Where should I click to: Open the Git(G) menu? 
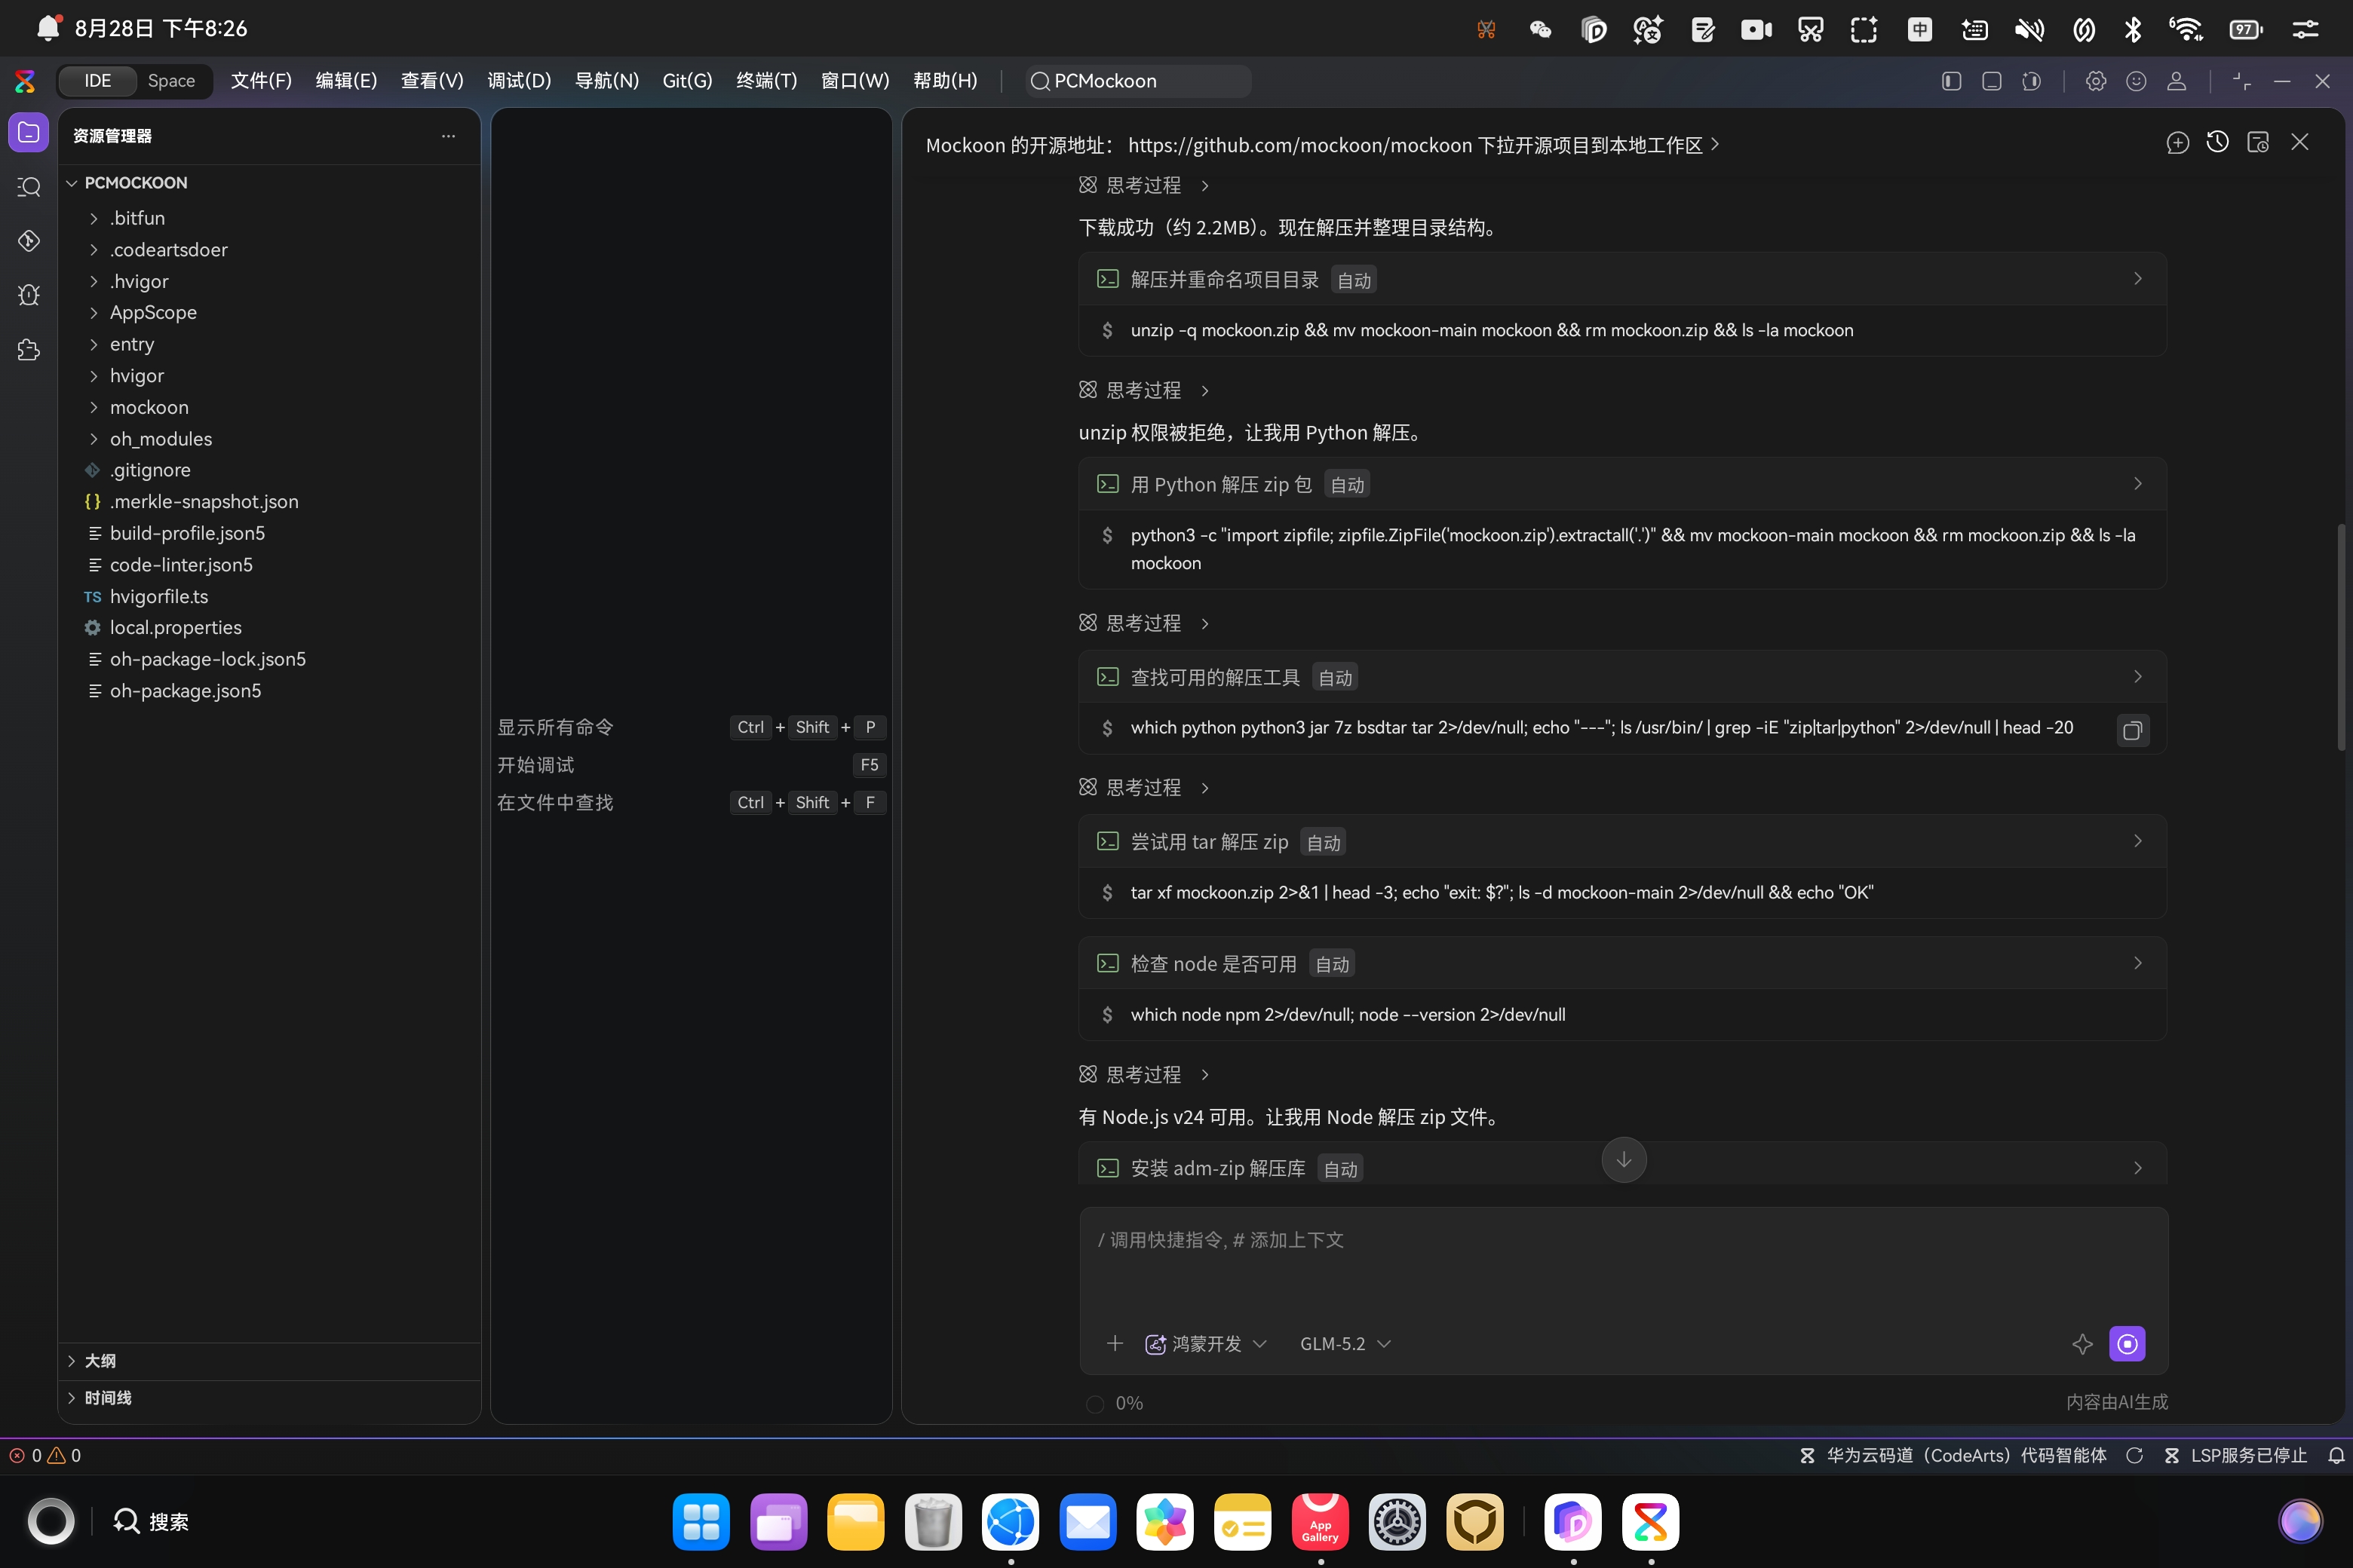pyautogui.click(x=687, y=81)
